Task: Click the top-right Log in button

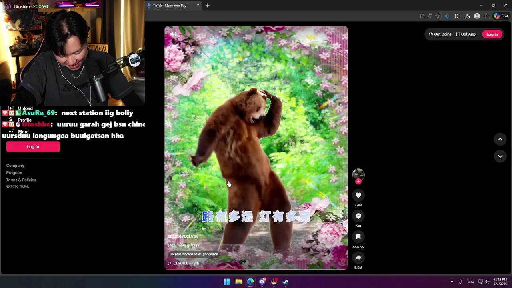Action: point(492,34)
